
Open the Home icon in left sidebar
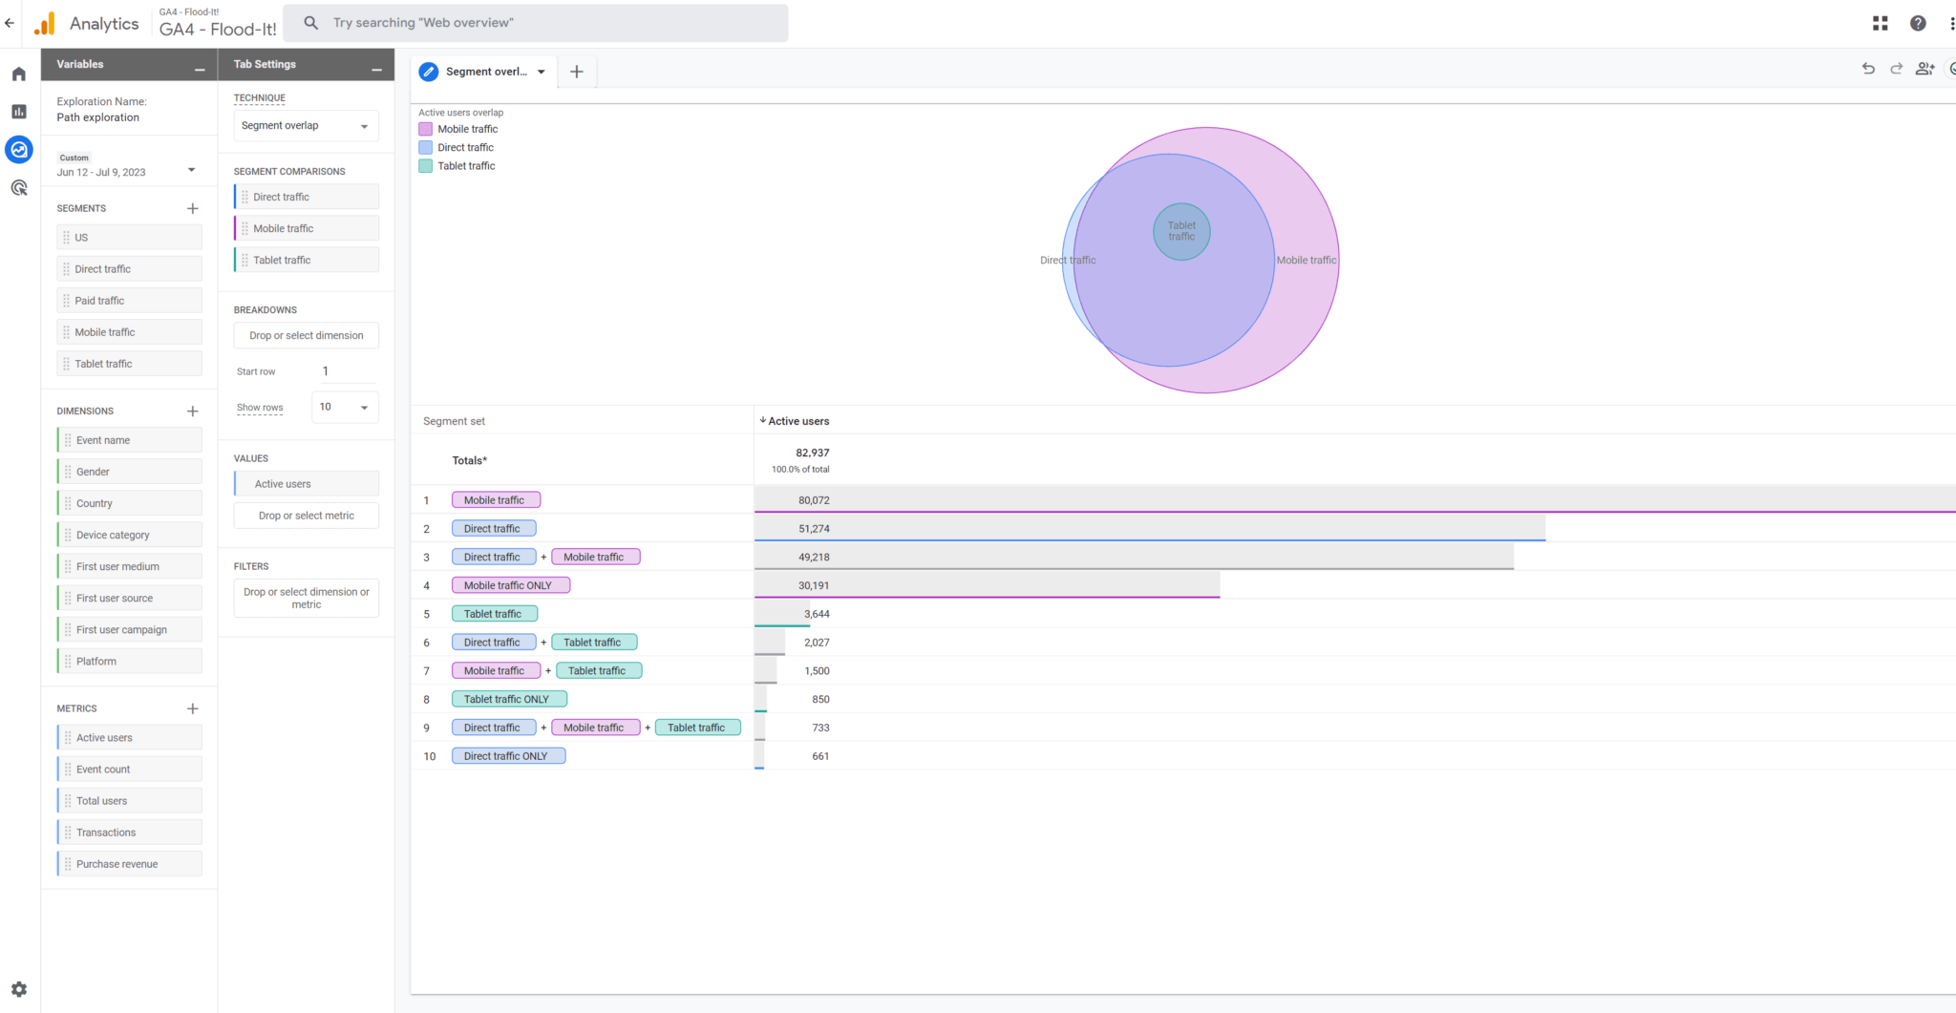tap(18, 73)
